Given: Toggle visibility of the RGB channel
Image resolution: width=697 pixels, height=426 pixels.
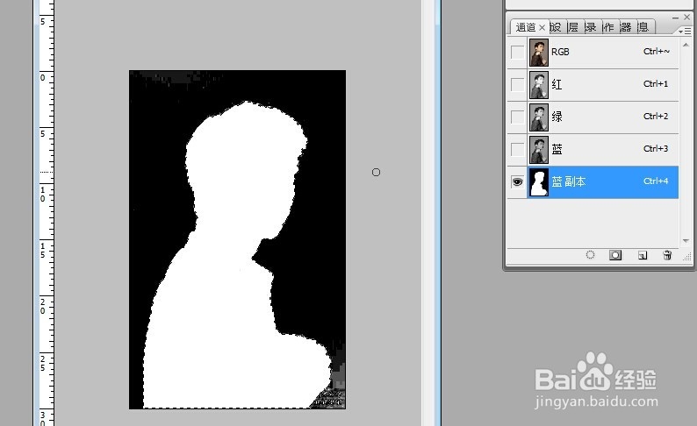Looking at the screenshot, I should (x=517, y=52).
